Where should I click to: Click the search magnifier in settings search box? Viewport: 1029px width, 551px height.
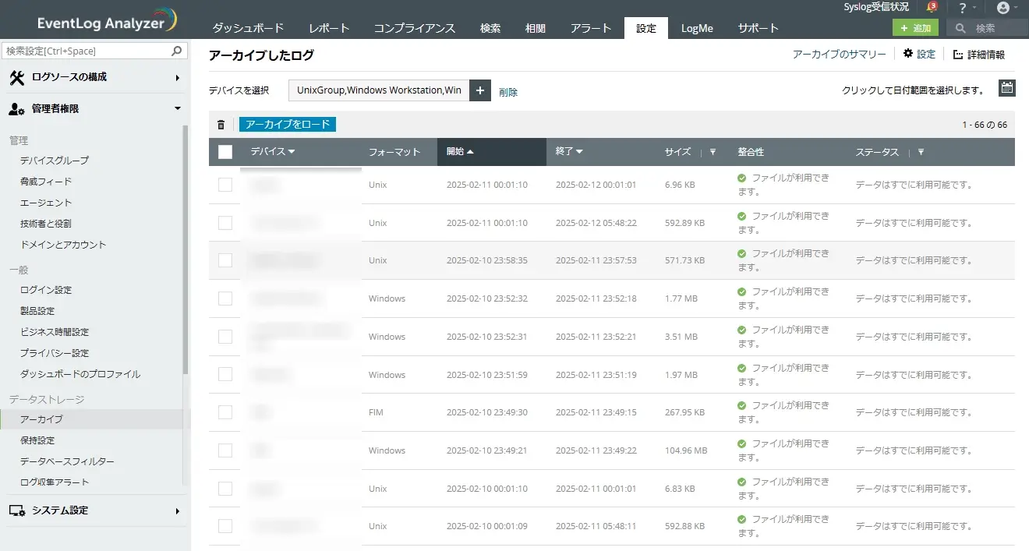tap(177, 51)
